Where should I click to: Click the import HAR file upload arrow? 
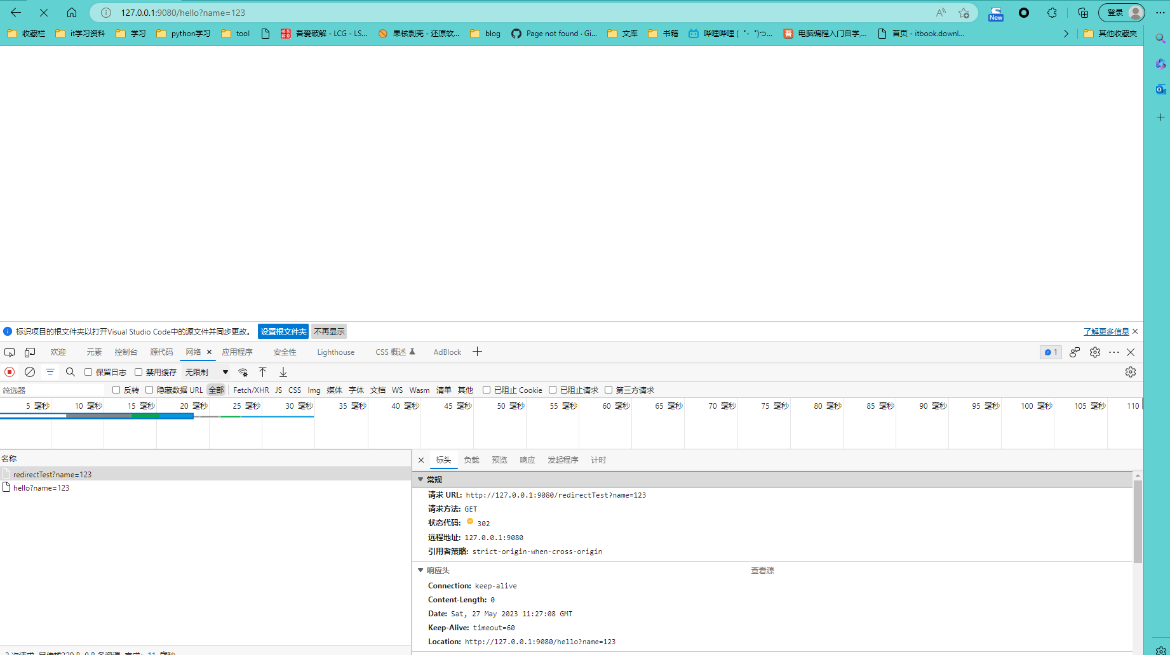point(262,372)
